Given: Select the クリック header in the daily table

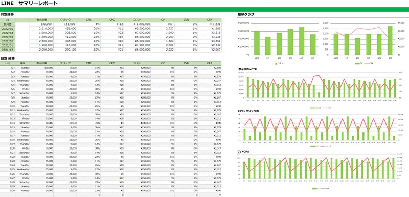Looking at the screenshot, I should [x=65, y=63].
